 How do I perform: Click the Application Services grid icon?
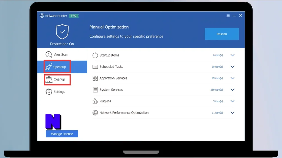(x=95, y=78)
